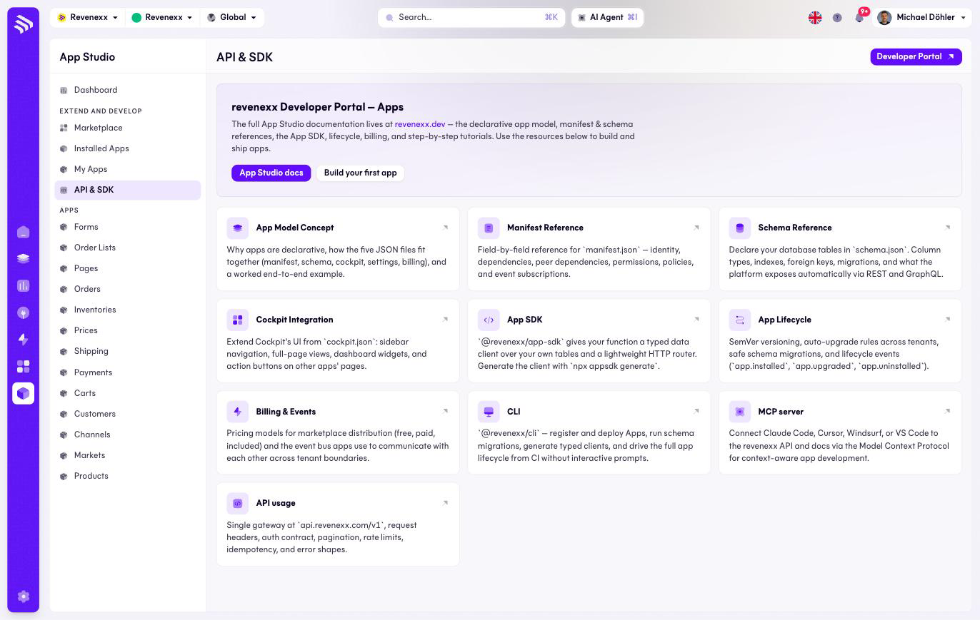980x620 pixels.
Task: Click the Manifest Reference card icon
Action: [x=489, y=228]
